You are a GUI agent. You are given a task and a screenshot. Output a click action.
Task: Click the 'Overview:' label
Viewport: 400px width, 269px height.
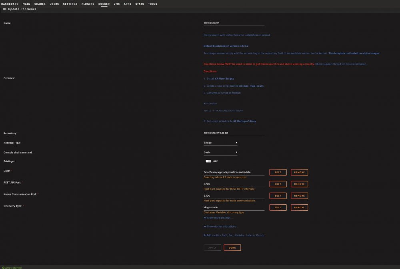pos(9,78)
